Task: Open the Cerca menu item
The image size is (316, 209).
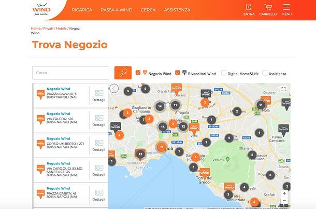Action: (148, 10)
